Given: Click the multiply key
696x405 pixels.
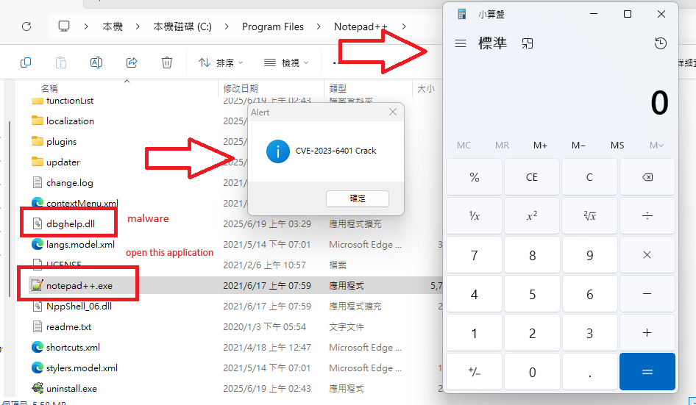Looking at the screenshot, I should pyautogui.click(x=647, y=255).
